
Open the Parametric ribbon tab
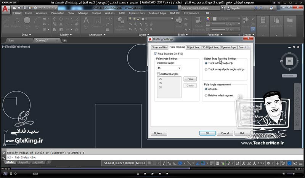pyautogui.click(x=58, y=13)
